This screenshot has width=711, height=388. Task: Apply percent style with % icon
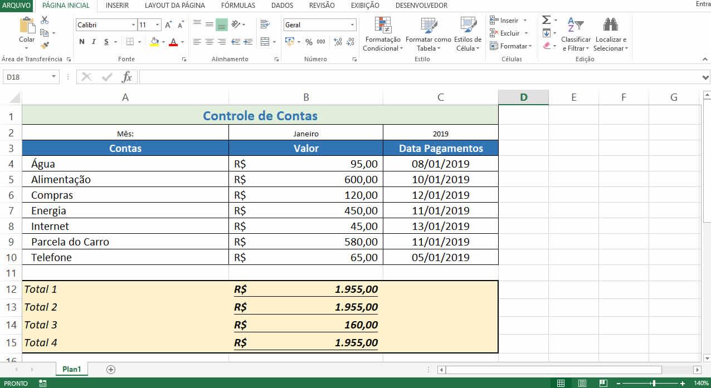pos(309,42)
